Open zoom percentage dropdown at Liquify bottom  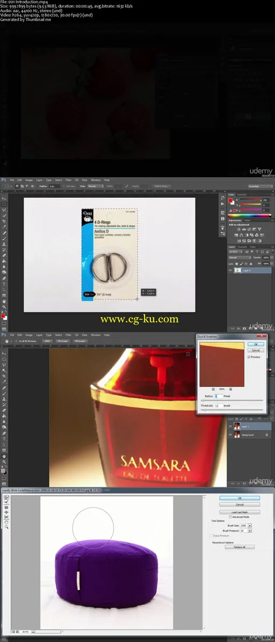pos(33,632)
